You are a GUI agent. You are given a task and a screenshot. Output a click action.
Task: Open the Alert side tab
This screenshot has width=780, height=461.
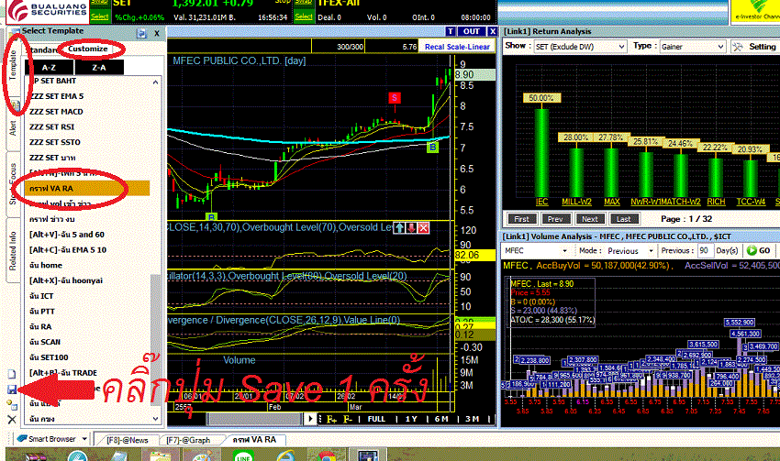tap(13, 127)
